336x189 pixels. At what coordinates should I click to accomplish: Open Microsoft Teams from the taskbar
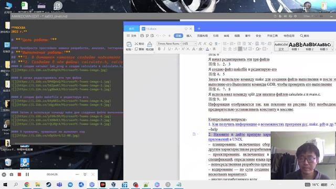point(59,184)
